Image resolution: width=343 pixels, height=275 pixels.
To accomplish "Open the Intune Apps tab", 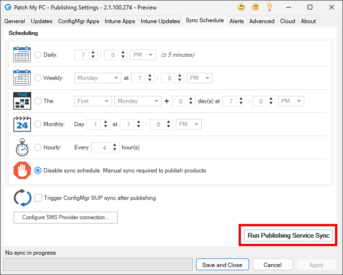I will 120,21.
